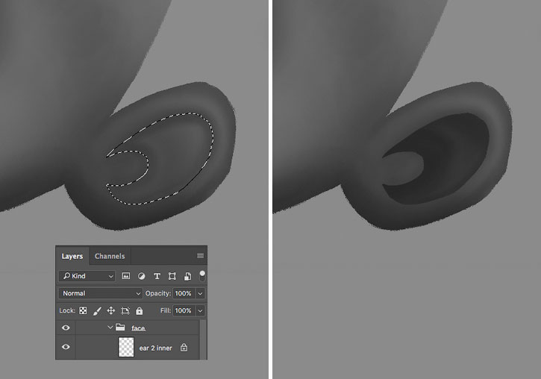Toggle lock position move icon
The width and height of the screenshot is (541, 379).
tap(110, 310)
